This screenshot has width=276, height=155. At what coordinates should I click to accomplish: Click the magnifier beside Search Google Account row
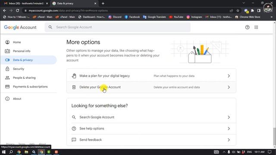click(x=74, y=117)
